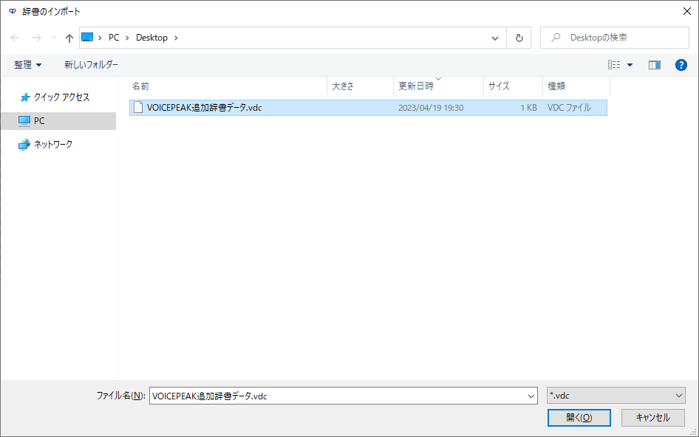Click the date 2023/04/19 19:30

click(x=431, y=108)
